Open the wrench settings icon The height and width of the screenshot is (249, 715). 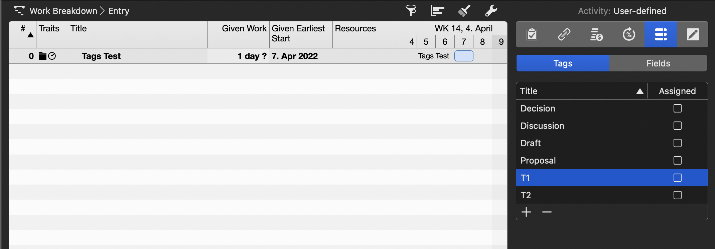491,11
